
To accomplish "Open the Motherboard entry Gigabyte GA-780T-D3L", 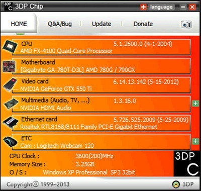I will [x=101, y=66].
